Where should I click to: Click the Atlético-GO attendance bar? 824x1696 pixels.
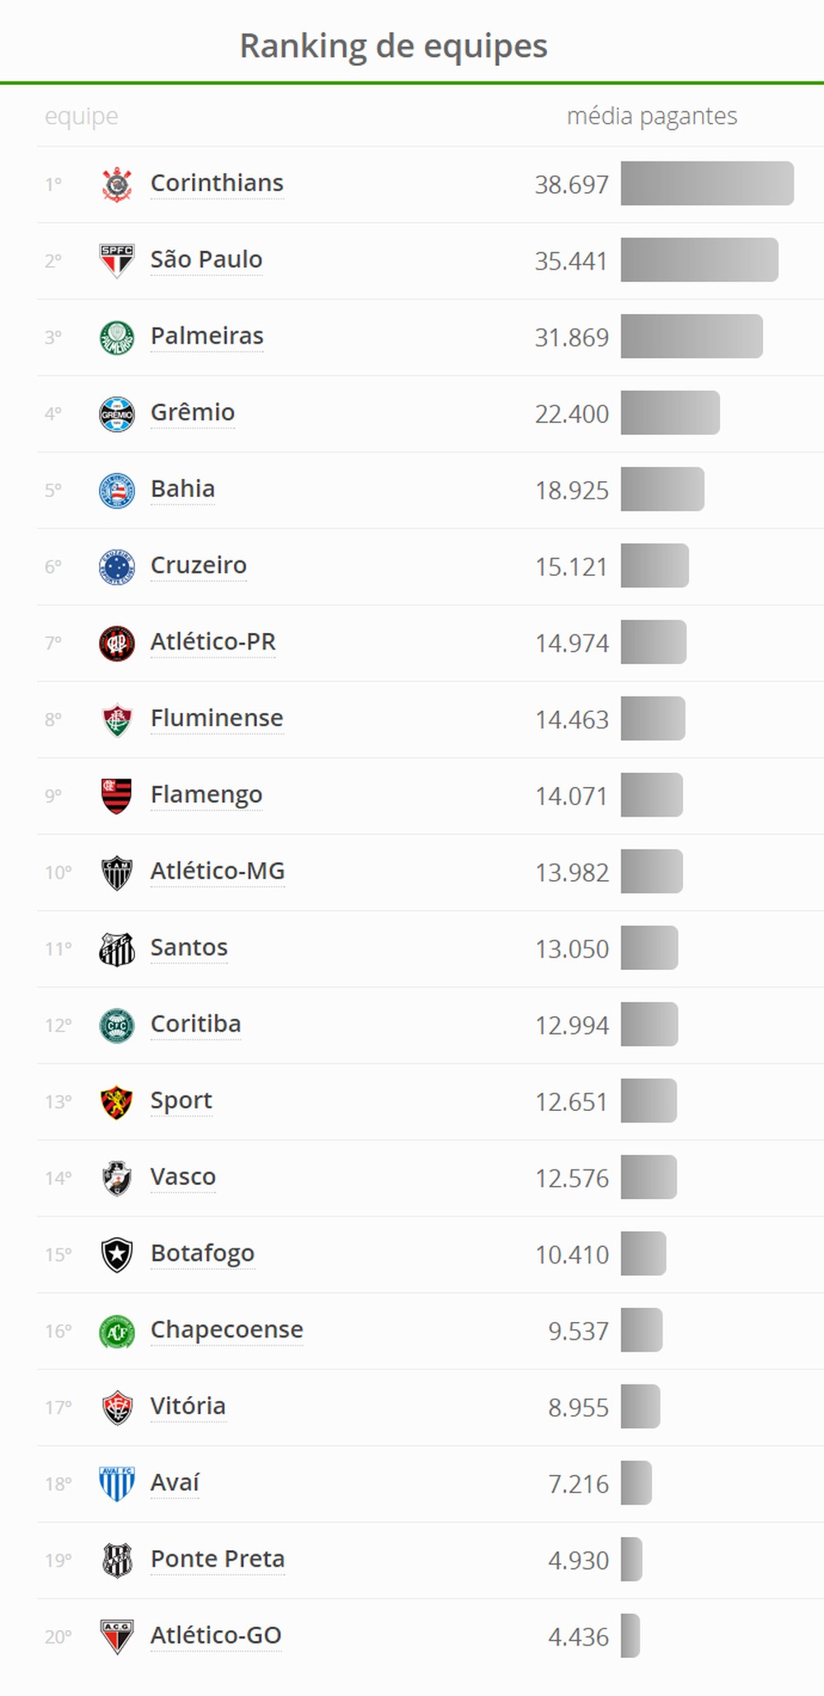click(x=630, y=1636)
